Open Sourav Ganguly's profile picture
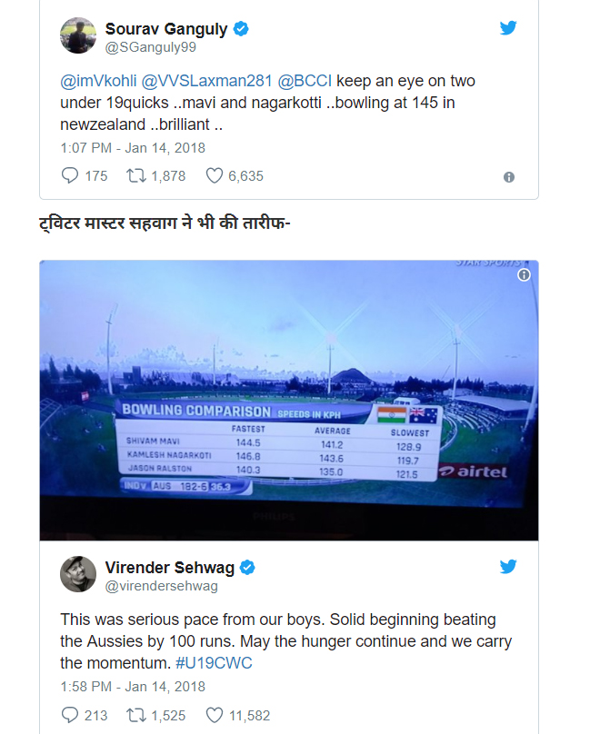Image resolution: width=600 pixels, height=734 pixels. coord(78,35)
